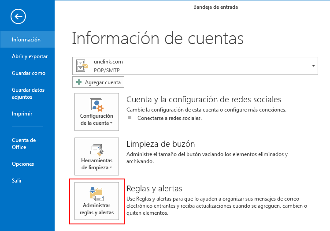Click Salir to quit Outlook
Image resolution: width=330 pixels, height=231 pixels.
click(17, 181)
